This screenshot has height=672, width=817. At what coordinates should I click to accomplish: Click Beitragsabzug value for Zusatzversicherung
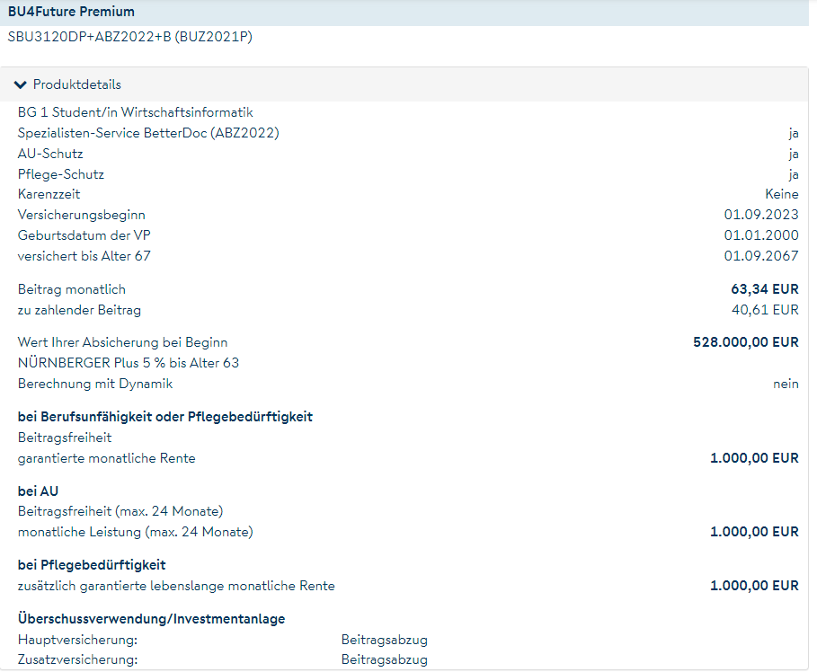(384, 659)
